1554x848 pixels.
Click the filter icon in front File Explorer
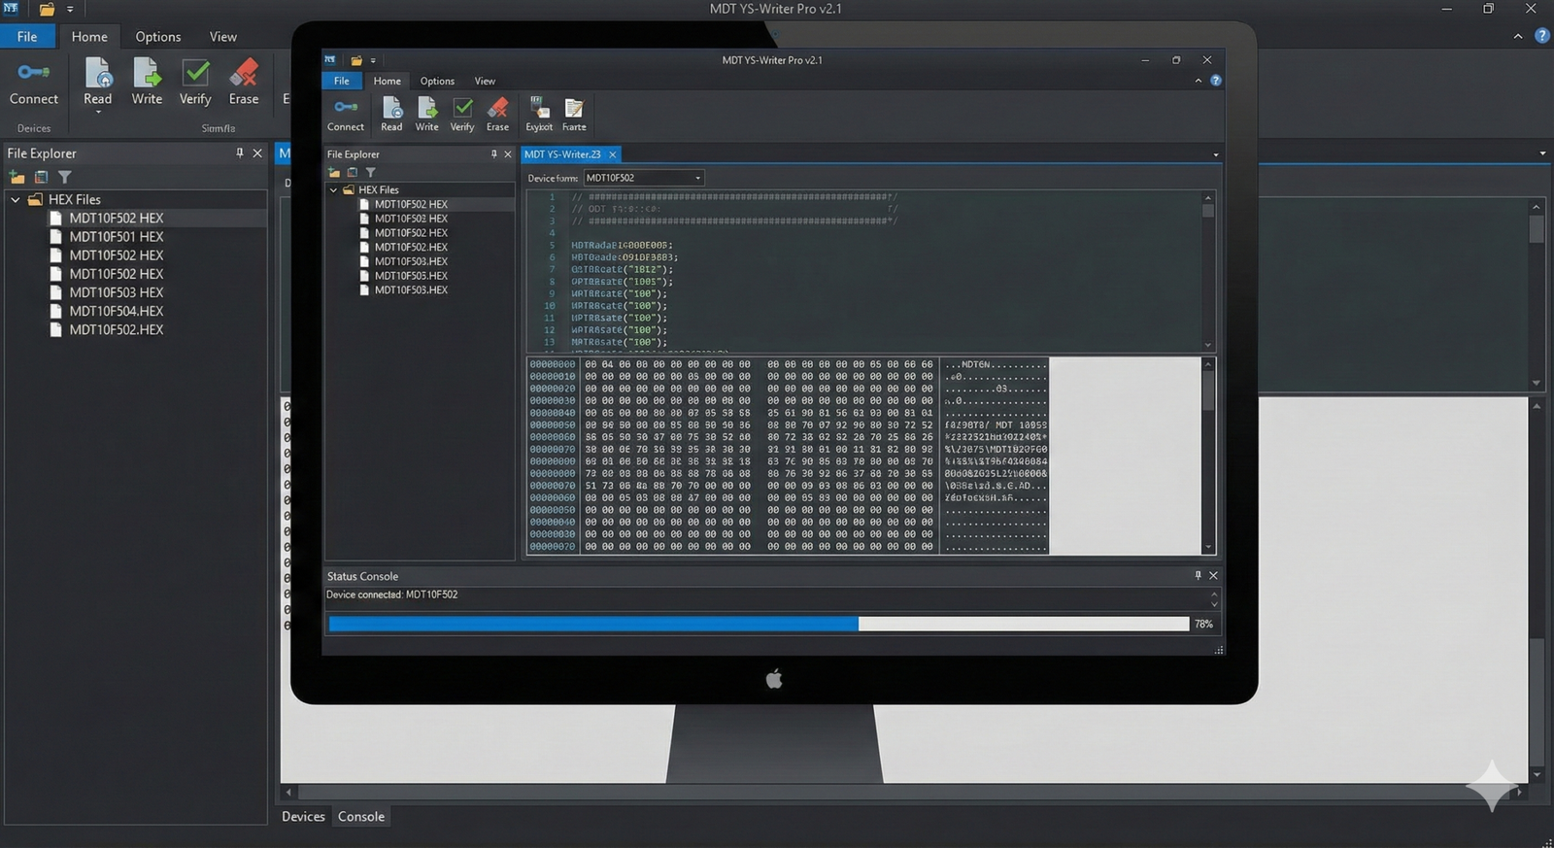(x=370, y=172)
